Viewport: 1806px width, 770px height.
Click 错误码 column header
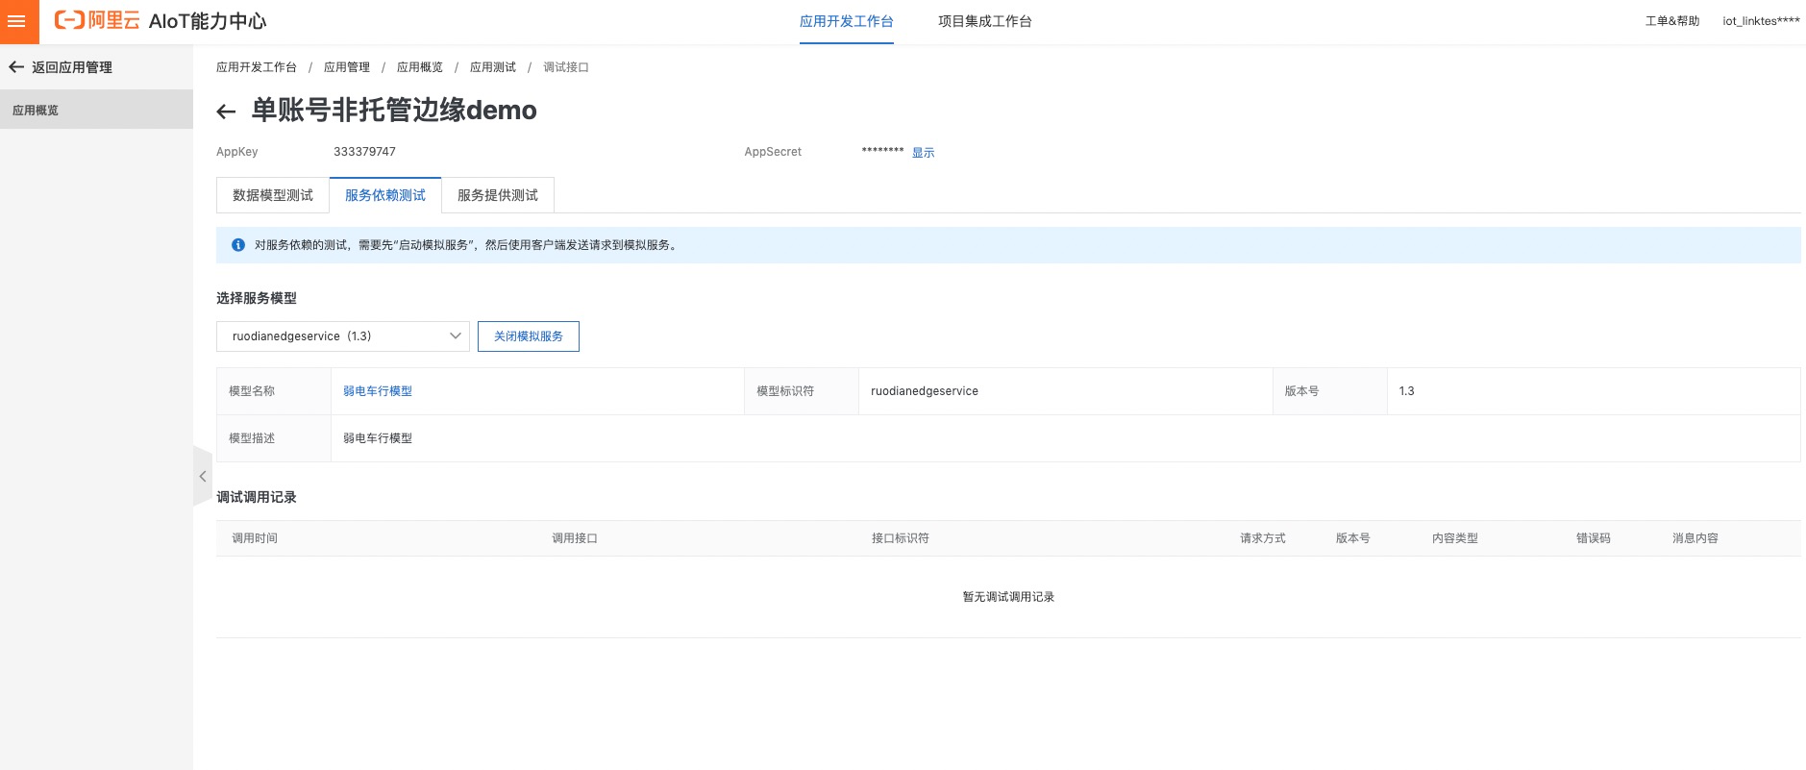1594,538
